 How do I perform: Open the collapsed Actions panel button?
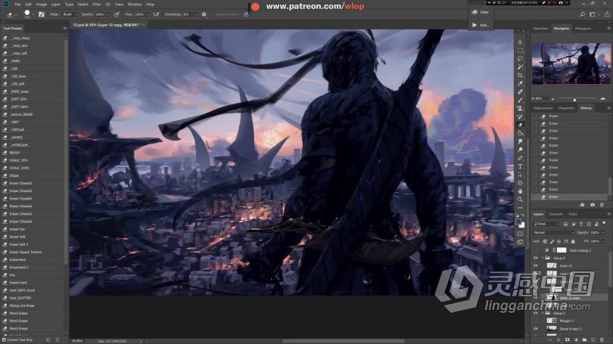click(x=481, y=25)
